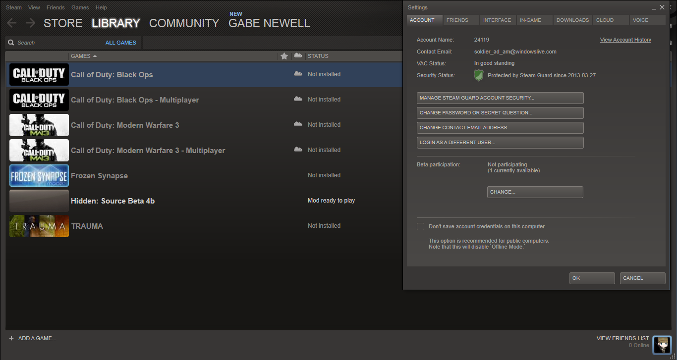Click the cloud icon for Modern Warfare 3 - Multiplayer
Image resolution: width=677 pixels, height=360 pixels.
pyautogui.click(x=298, y=150)
